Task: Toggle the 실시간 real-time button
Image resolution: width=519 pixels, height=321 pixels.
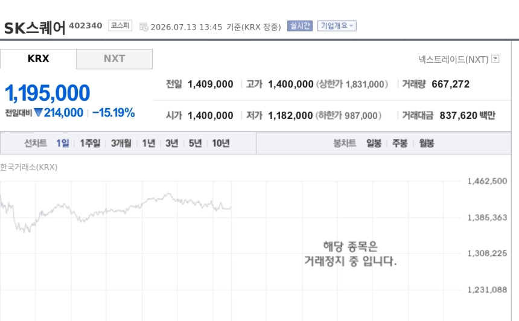Action: 300,26
